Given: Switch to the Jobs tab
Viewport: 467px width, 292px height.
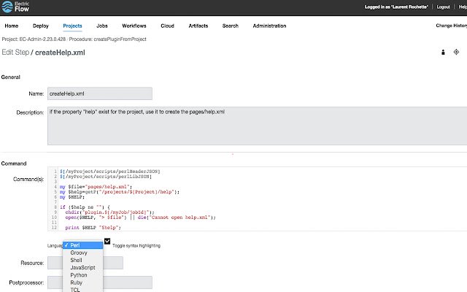Looking at the screenshot, I should pos(102,26).
